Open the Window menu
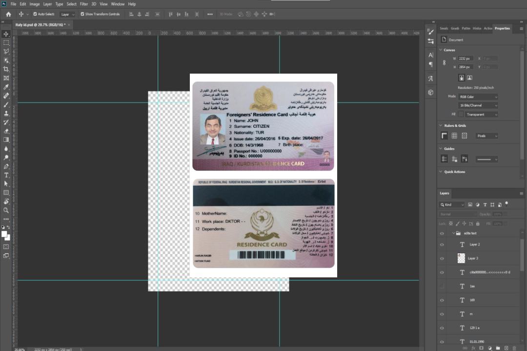Image resolution: width=527 pixels, height=351 pixels. pos(118,4)
